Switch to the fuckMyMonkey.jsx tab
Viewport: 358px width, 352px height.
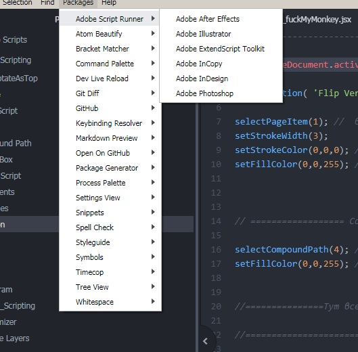tap(318, 20)
